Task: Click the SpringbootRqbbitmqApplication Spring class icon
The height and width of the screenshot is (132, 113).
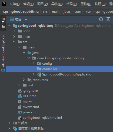Action: click(x=39, y=74)
